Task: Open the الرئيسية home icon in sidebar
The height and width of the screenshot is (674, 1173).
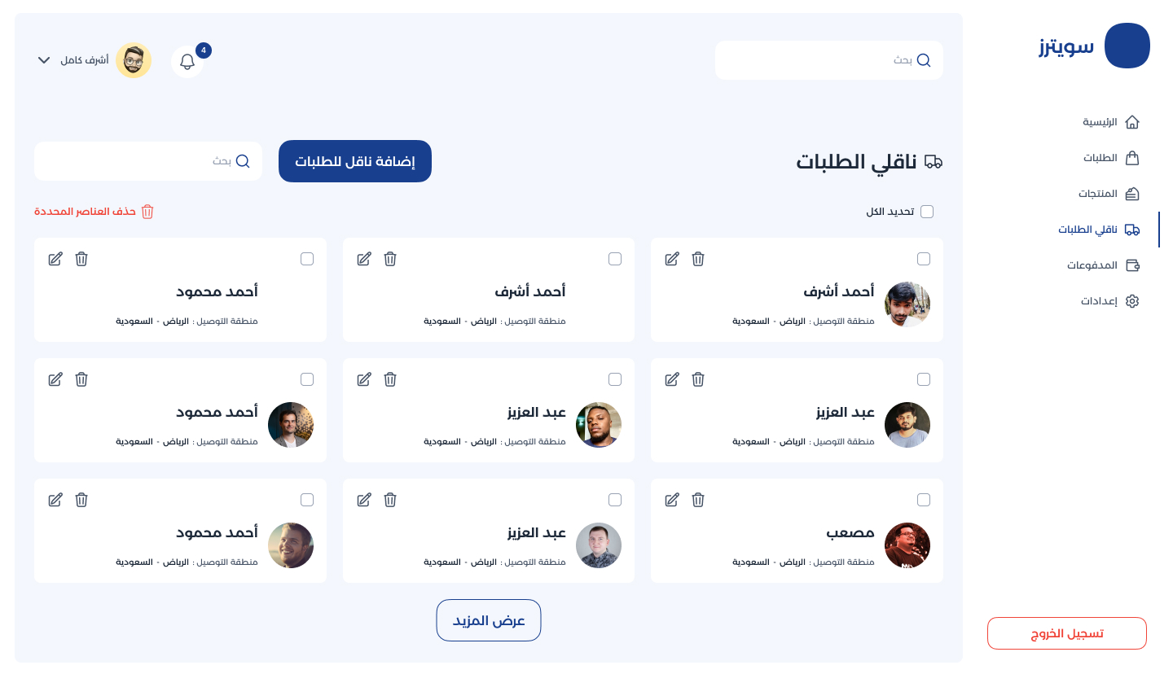Action: point(1132,121)
